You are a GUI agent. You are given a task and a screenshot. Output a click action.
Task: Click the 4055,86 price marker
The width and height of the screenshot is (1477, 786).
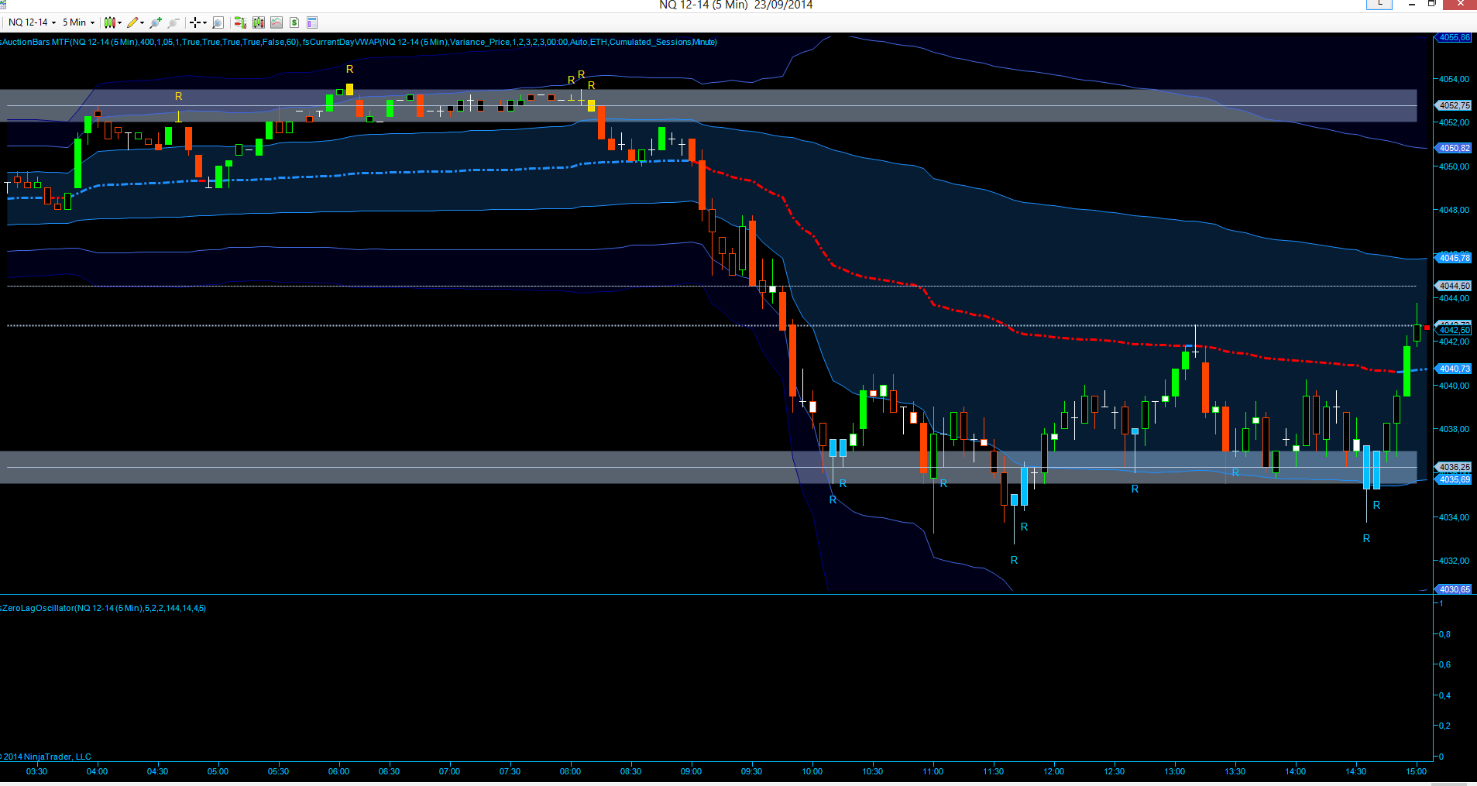tap(1454, 37)
